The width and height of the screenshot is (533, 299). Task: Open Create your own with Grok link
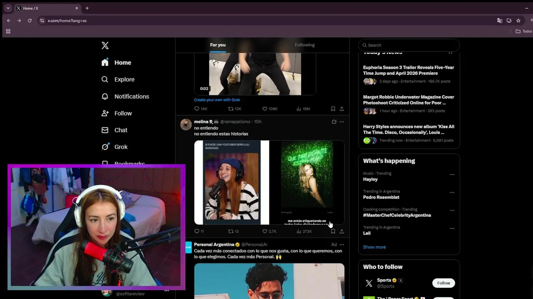point(217,100)
